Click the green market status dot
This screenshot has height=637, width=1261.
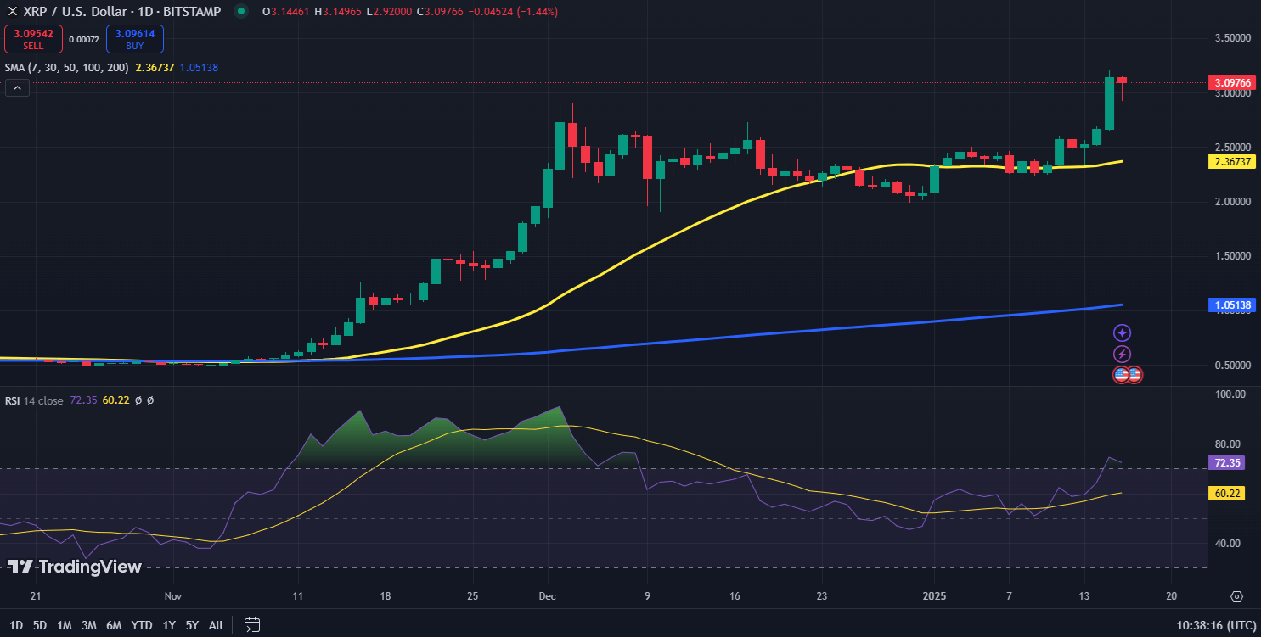[242, 11]
